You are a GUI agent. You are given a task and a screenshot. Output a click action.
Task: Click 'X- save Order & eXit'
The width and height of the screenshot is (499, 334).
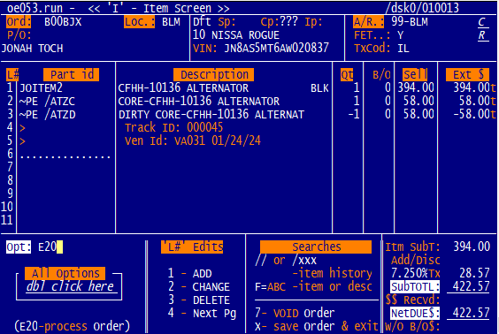tap(317, 327)
